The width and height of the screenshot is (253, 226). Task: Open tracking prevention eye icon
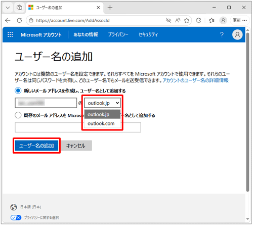[168, 21]
